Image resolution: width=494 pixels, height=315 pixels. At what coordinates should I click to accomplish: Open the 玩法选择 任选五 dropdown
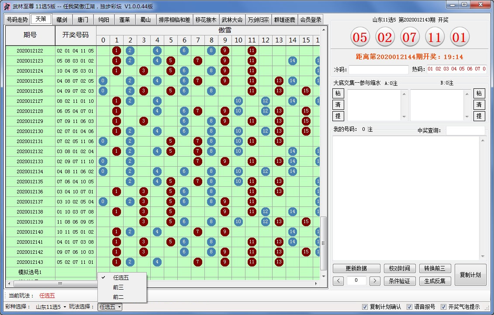click(x=110, y=307)
